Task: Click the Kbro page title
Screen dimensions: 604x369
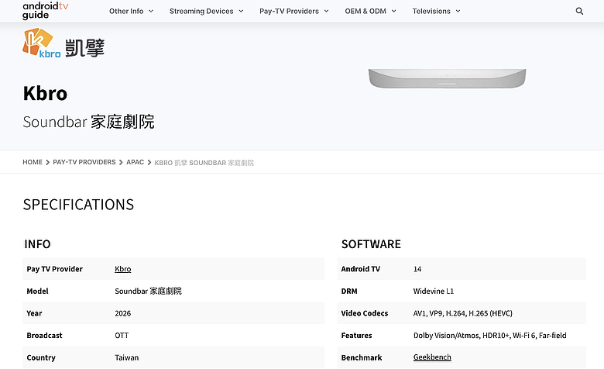Action: click(x=45, y=93)
